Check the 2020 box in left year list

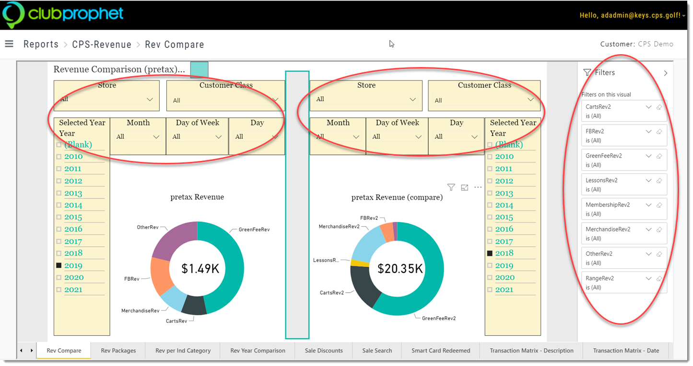[x=59, y=277]
